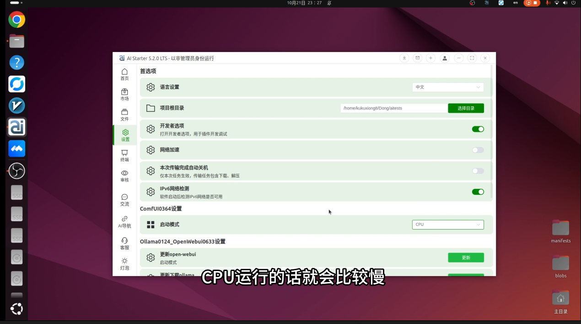Open the blue wave app icon in dock

coord(17,149)
